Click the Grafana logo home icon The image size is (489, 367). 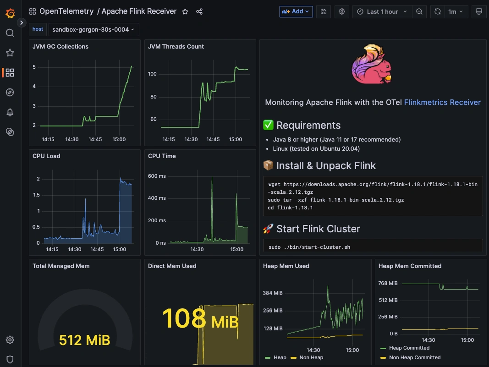coord(10,13)
